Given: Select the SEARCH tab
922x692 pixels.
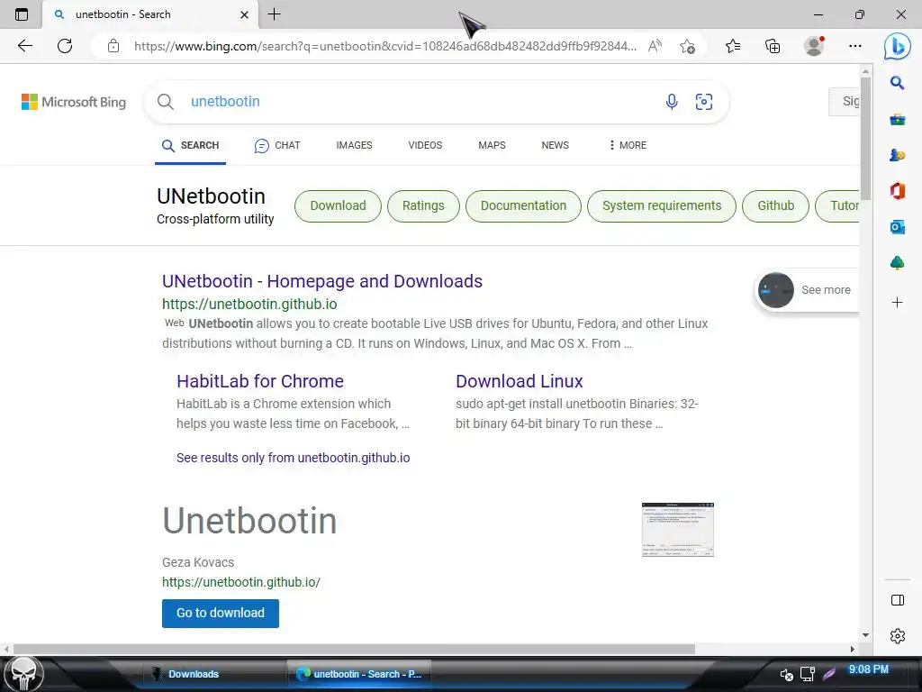Looking at the screenshot, I should click(x=191, y=145).
